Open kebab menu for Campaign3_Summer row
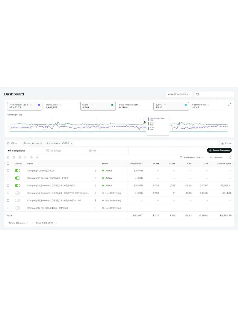 95,185
